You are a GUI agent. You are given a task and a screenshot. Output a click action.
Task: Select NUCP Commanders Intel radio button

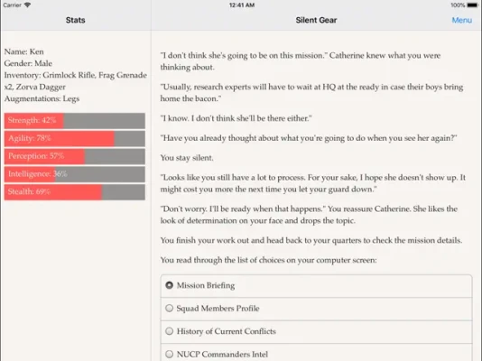(x=169, y=354)
